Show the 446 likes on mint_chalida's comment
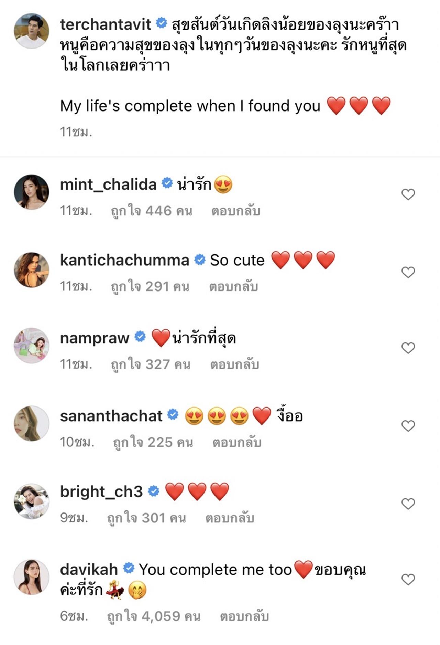 tap(151, 211)
